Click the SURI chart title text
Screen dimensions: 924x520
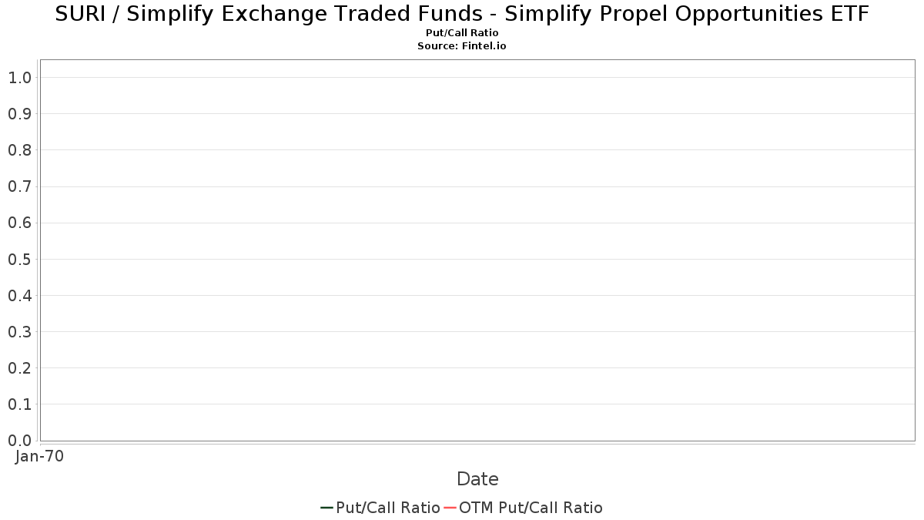point(462,14)
